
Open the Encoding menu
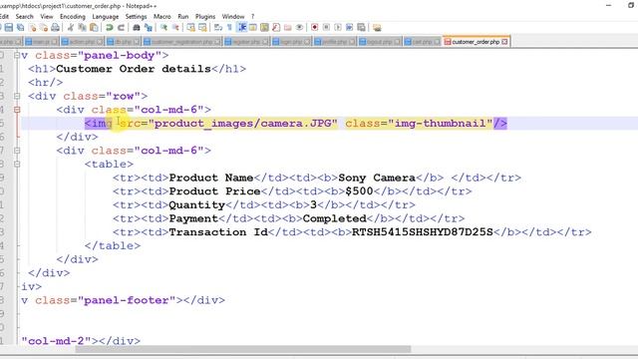tap(73, 17)
